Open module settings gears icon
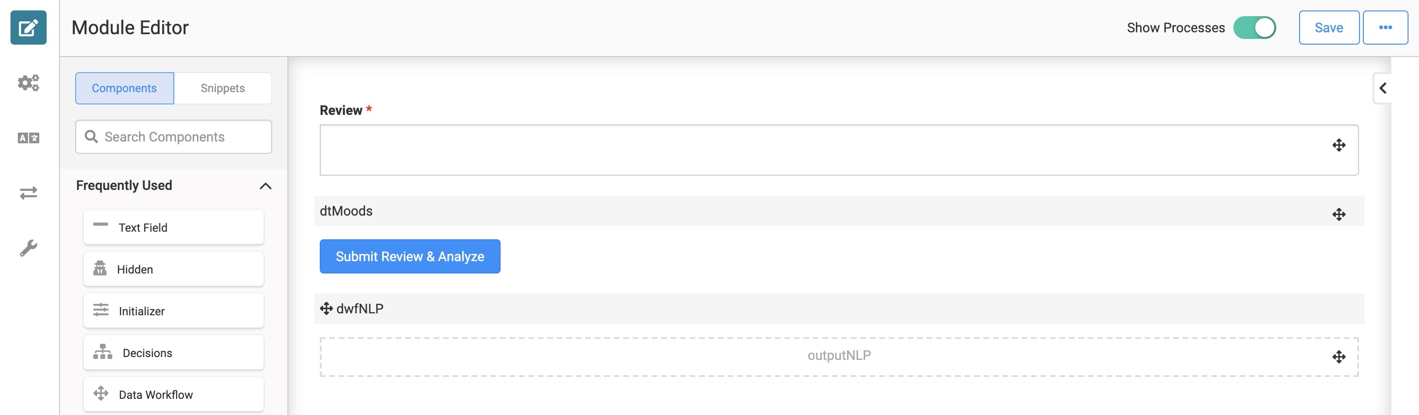The height and width of the screenshot is (415, 1419). click(x=28, y=83)
